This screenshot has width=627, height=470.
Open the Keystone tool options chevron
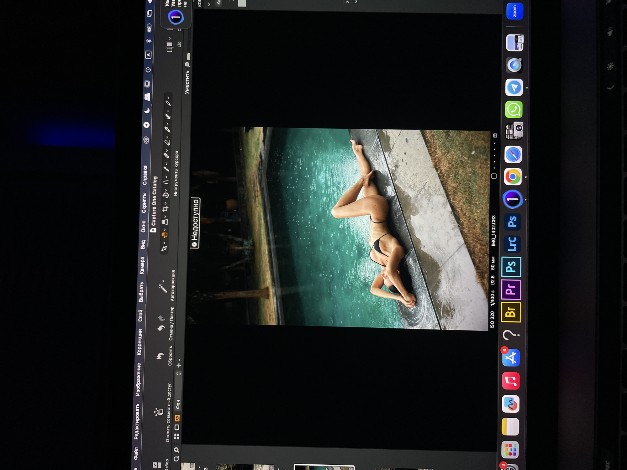[166, 177]
